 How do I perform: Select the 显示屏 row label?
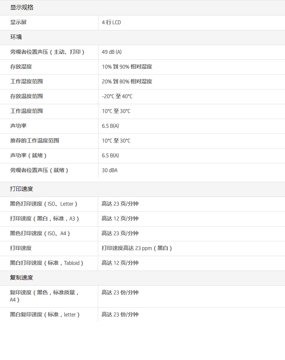point(18,22)
